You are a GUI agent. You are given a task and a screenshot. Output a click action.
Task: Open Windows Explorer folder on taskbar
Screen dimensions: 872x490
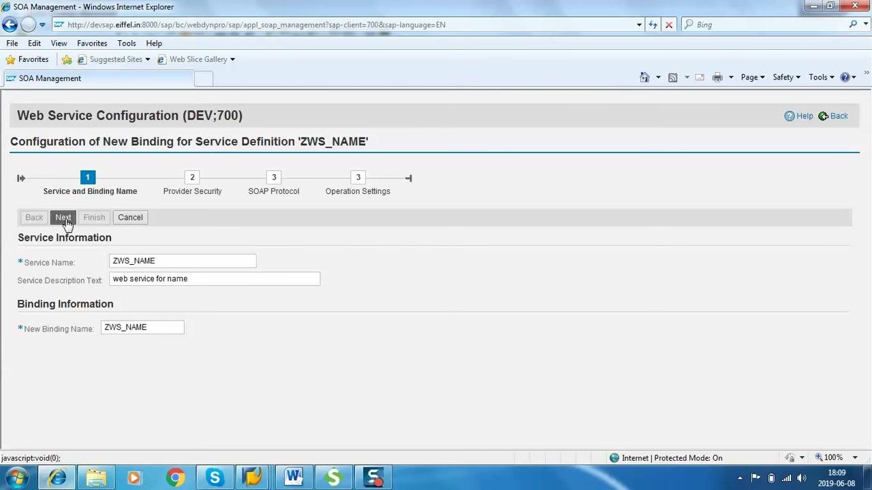[x=96, y=477]
